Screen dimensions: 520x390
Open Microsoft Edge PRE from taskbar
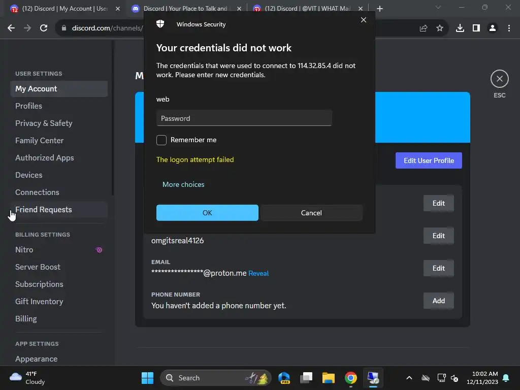coord(284,378)
